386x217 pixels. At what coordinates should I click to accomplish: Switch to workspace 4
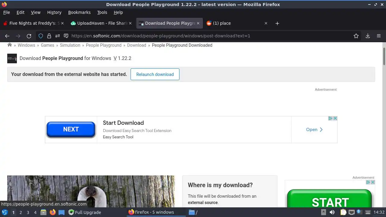(35, 212)
